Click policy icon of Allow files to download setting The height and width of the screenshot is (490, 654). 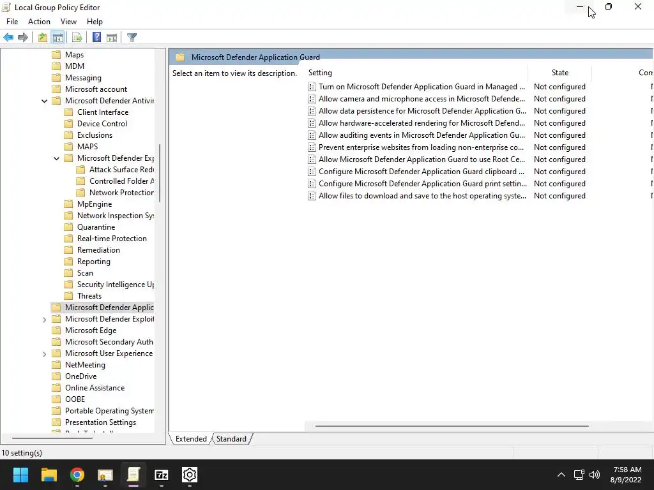[x=312, y=196]
